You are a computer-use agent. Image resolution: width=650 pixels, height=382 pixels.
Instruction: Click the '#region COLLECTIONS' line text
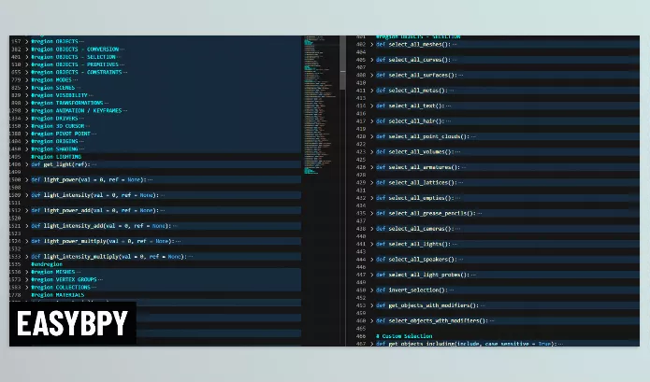61,288
